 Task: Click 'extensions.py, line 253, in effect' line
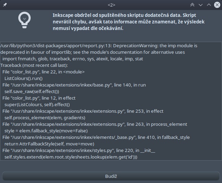[x=83, y=111]
